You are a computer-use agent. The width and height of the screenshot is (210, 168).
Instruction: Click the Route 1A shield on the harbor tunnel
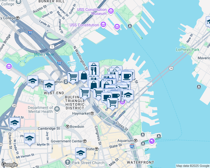click(171, 69)
